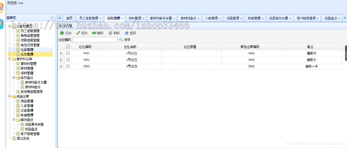This screenshot has width=347, height=148.
Task: Click the 3号仓位 cell
Action: click(132, 66)
